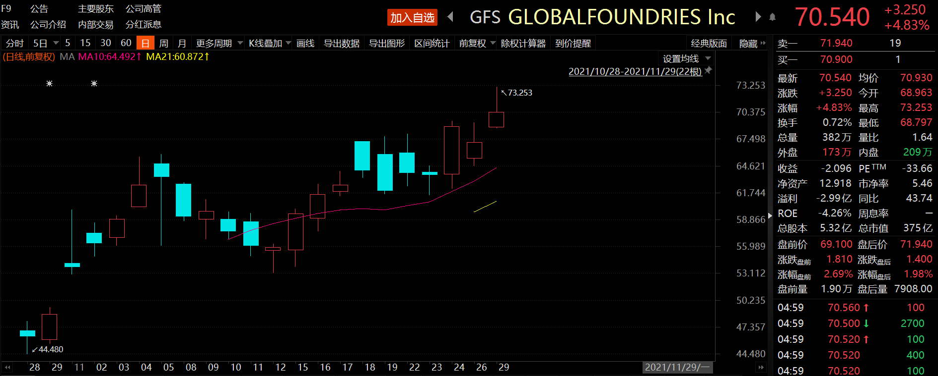The width and height of the screenshot is (938, 376).
Task: Go to previous stock using left arrow before GFS
Action: pyautogui.click(x=450, y=17)
